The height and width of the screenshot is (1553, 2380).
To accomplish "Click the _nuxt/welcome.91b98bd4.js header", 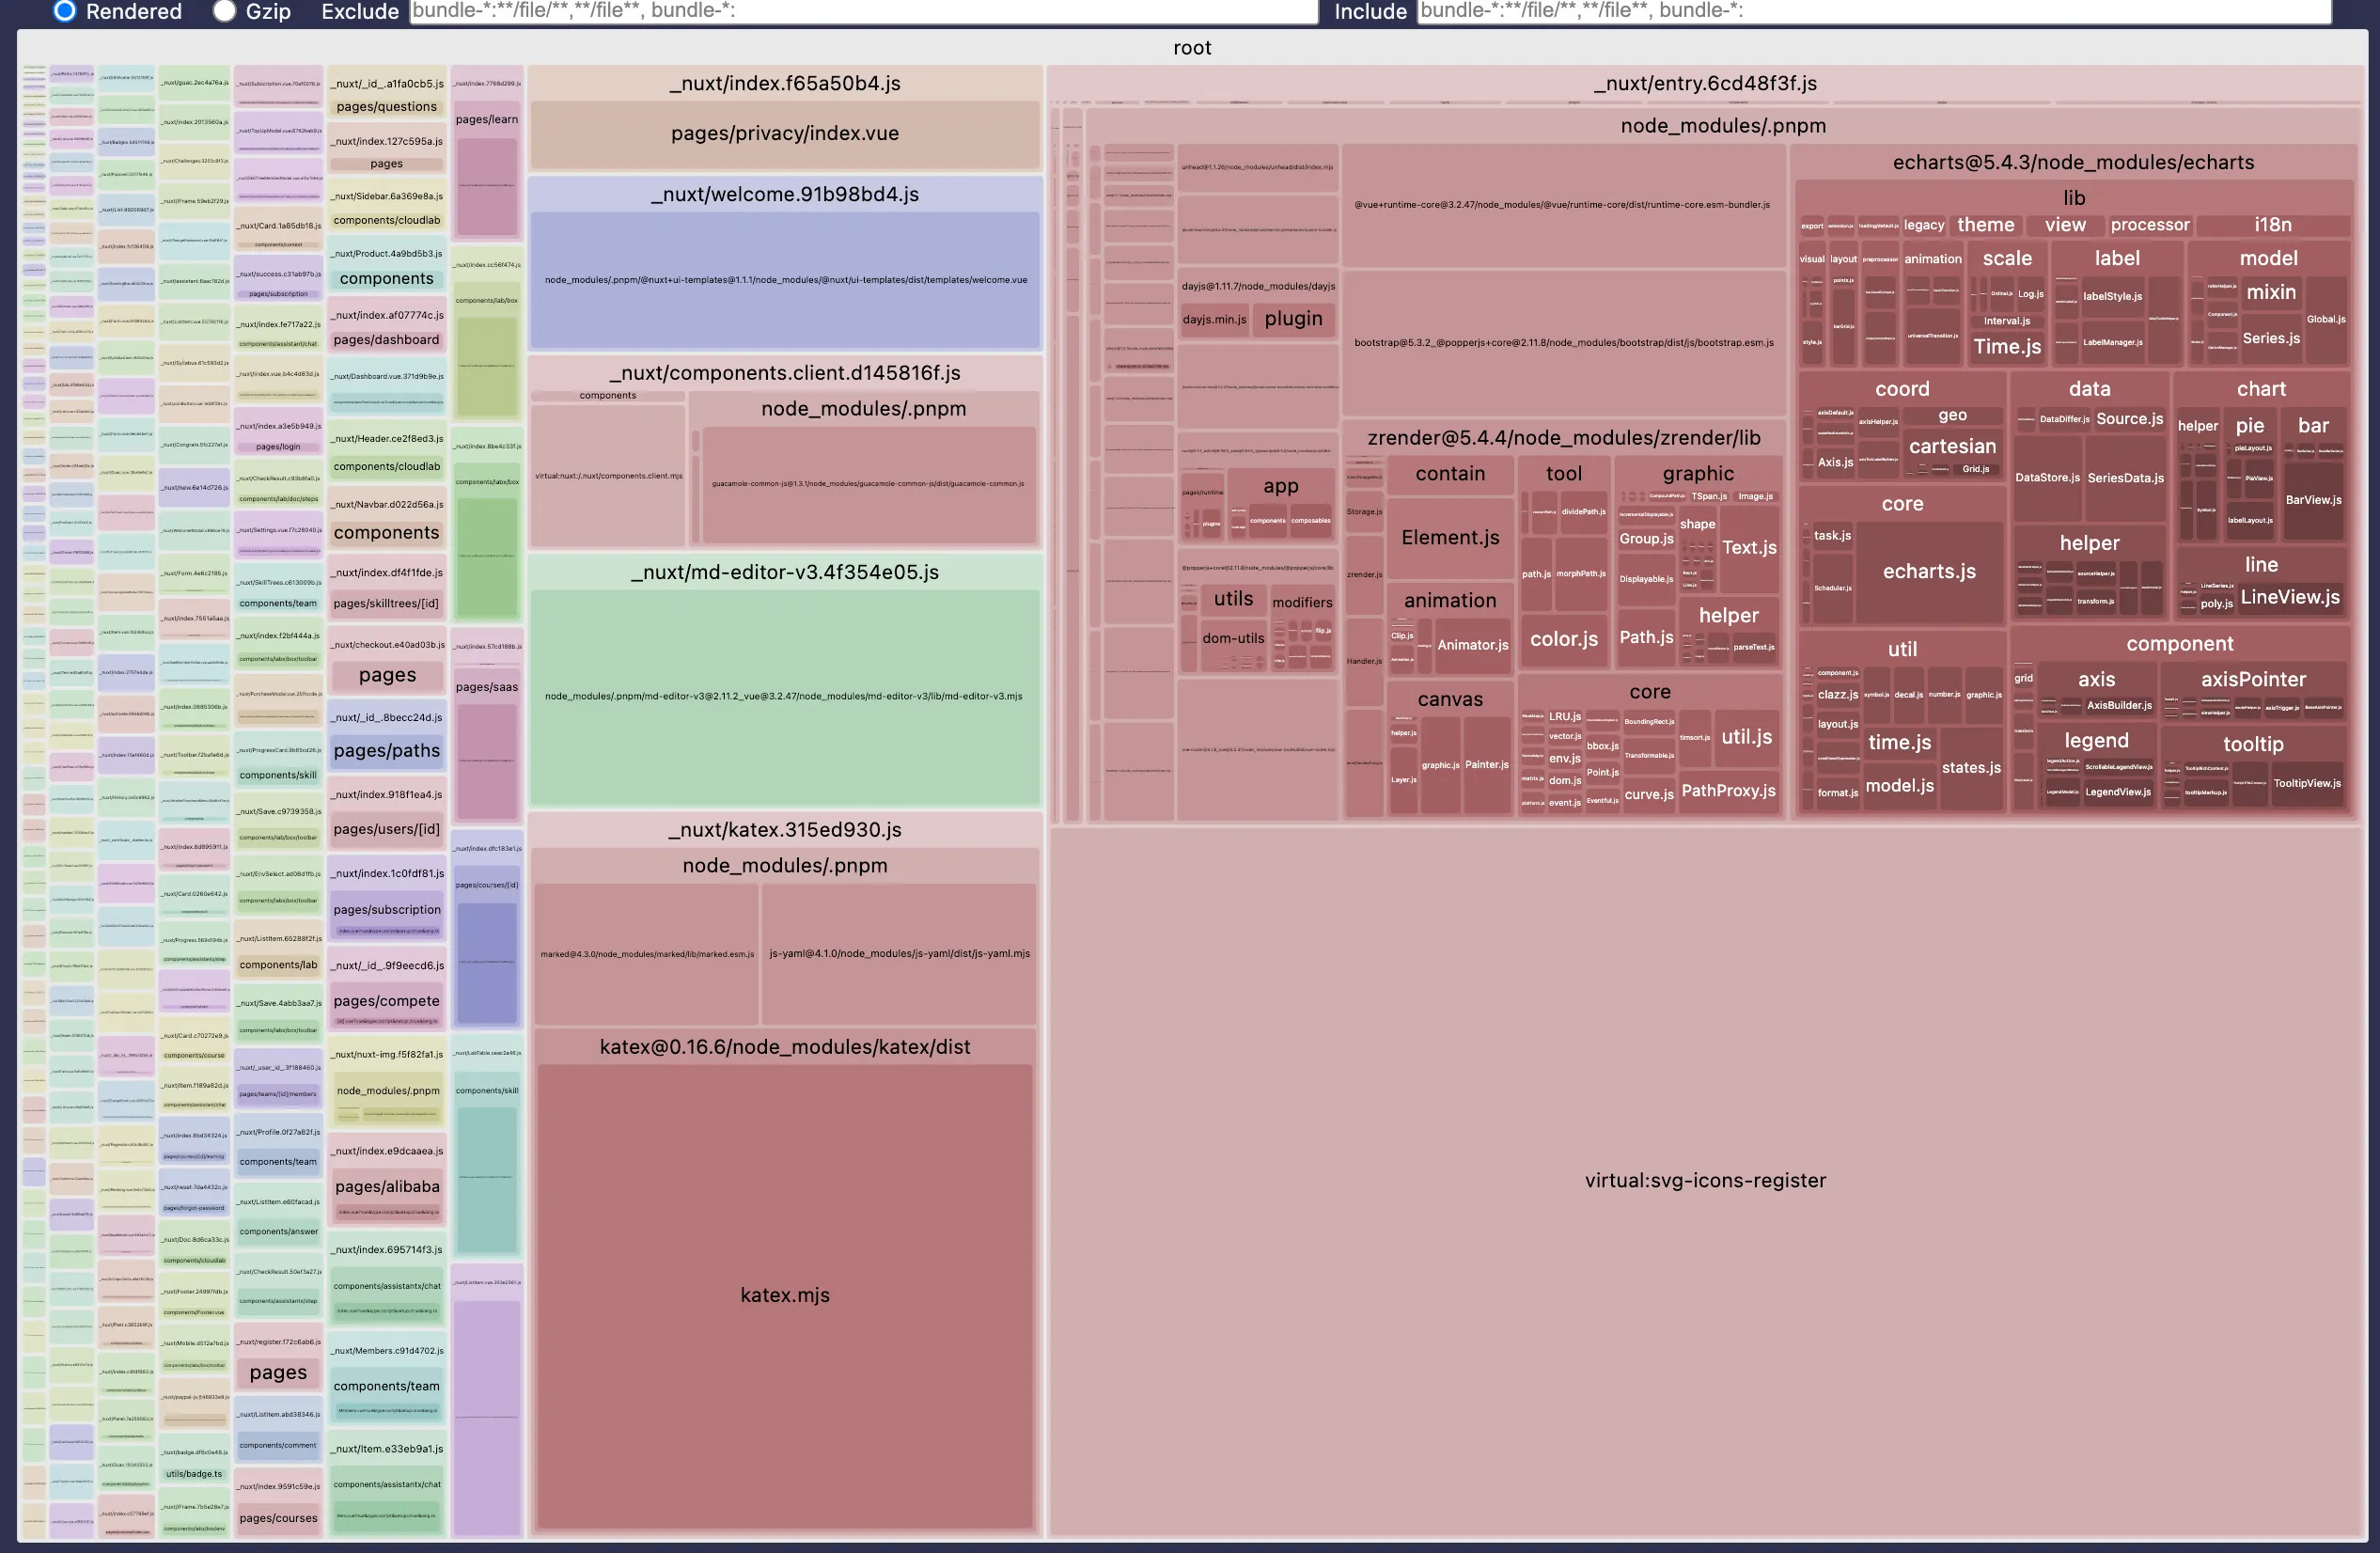I will [785, 195].
